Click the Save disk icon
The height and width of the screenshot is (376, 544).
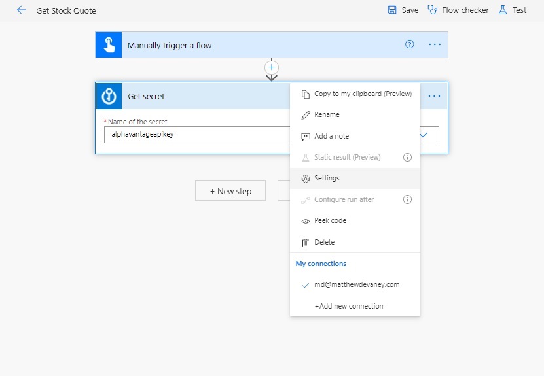click(391, 10)
